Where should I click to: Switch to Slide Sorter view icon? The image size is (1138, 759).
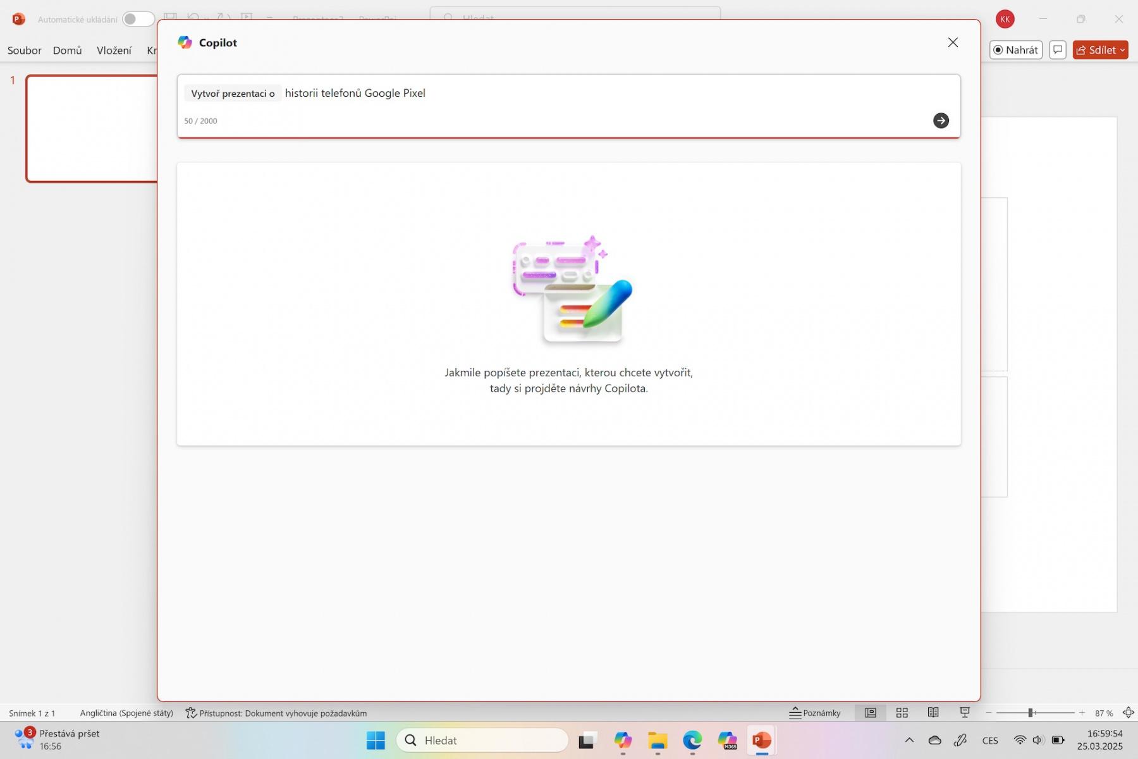coord(902,713)
